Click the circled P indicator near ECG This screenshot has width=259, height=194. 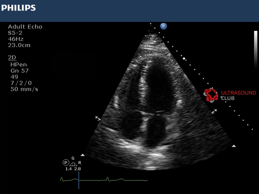66,163
